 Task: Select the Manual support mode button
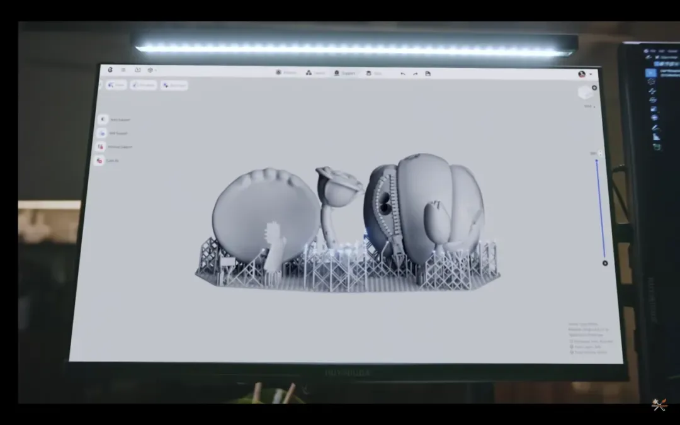[x=144, y=84]
